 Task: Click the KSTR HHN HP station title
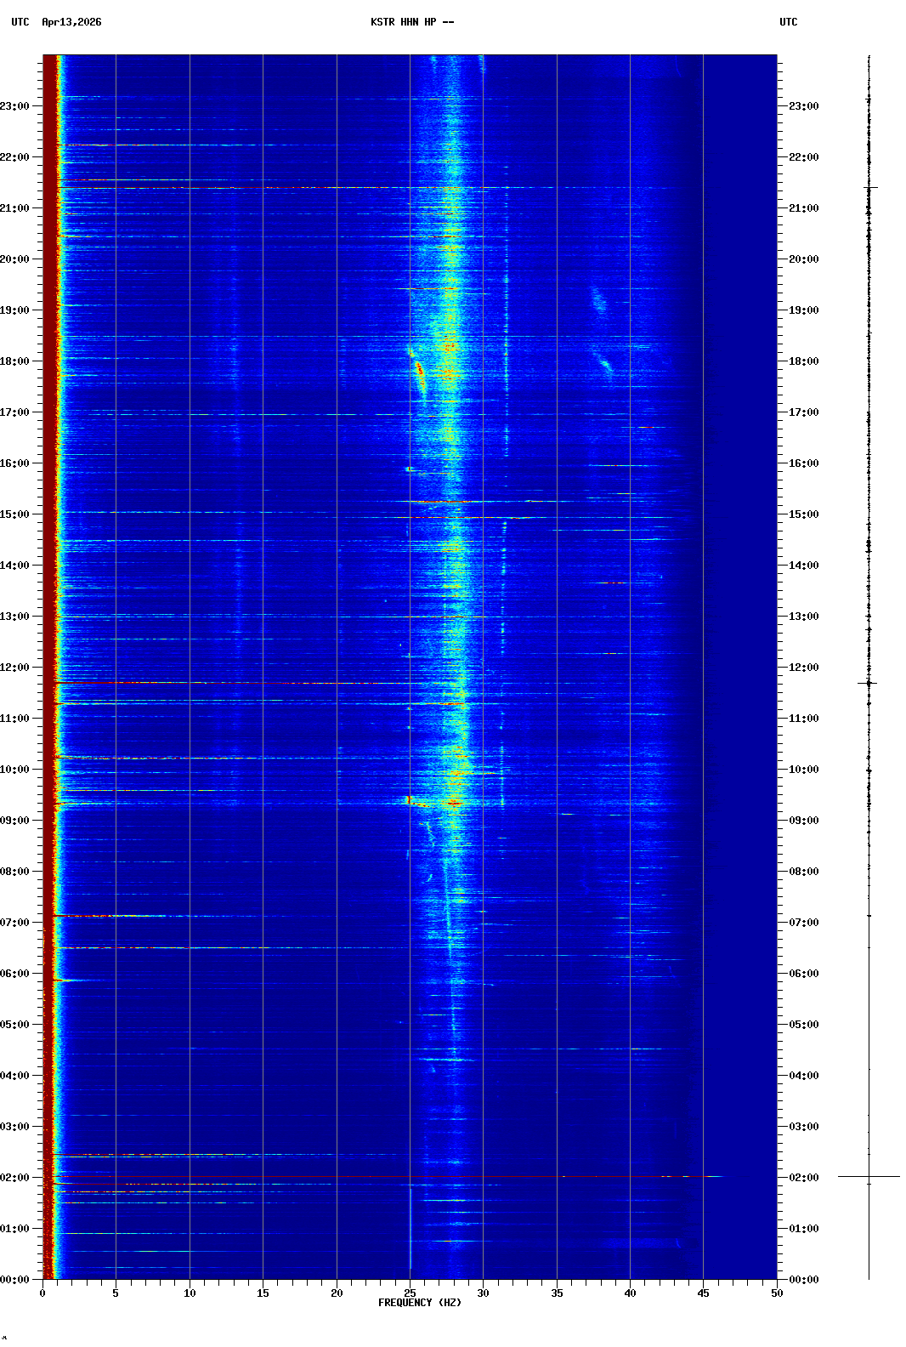[x=411, y=22]
